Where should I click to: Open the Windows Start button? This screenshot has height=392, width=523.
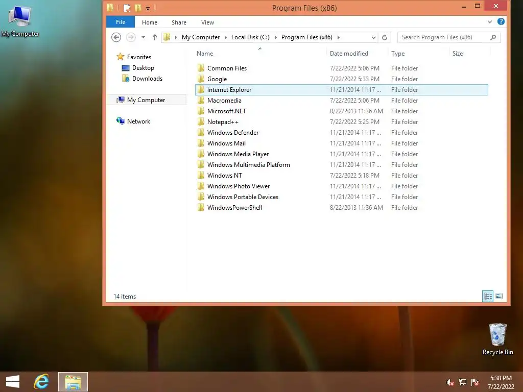coord(13,382)
